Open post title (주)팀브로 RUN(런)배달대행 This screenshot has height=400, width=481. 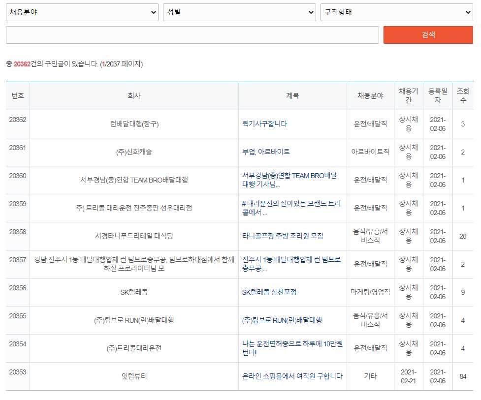[x=282, y=320]
